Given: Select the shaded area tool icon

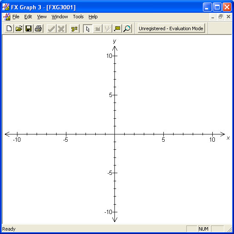Looking at the screenshot, I should (x=97, y=29).
